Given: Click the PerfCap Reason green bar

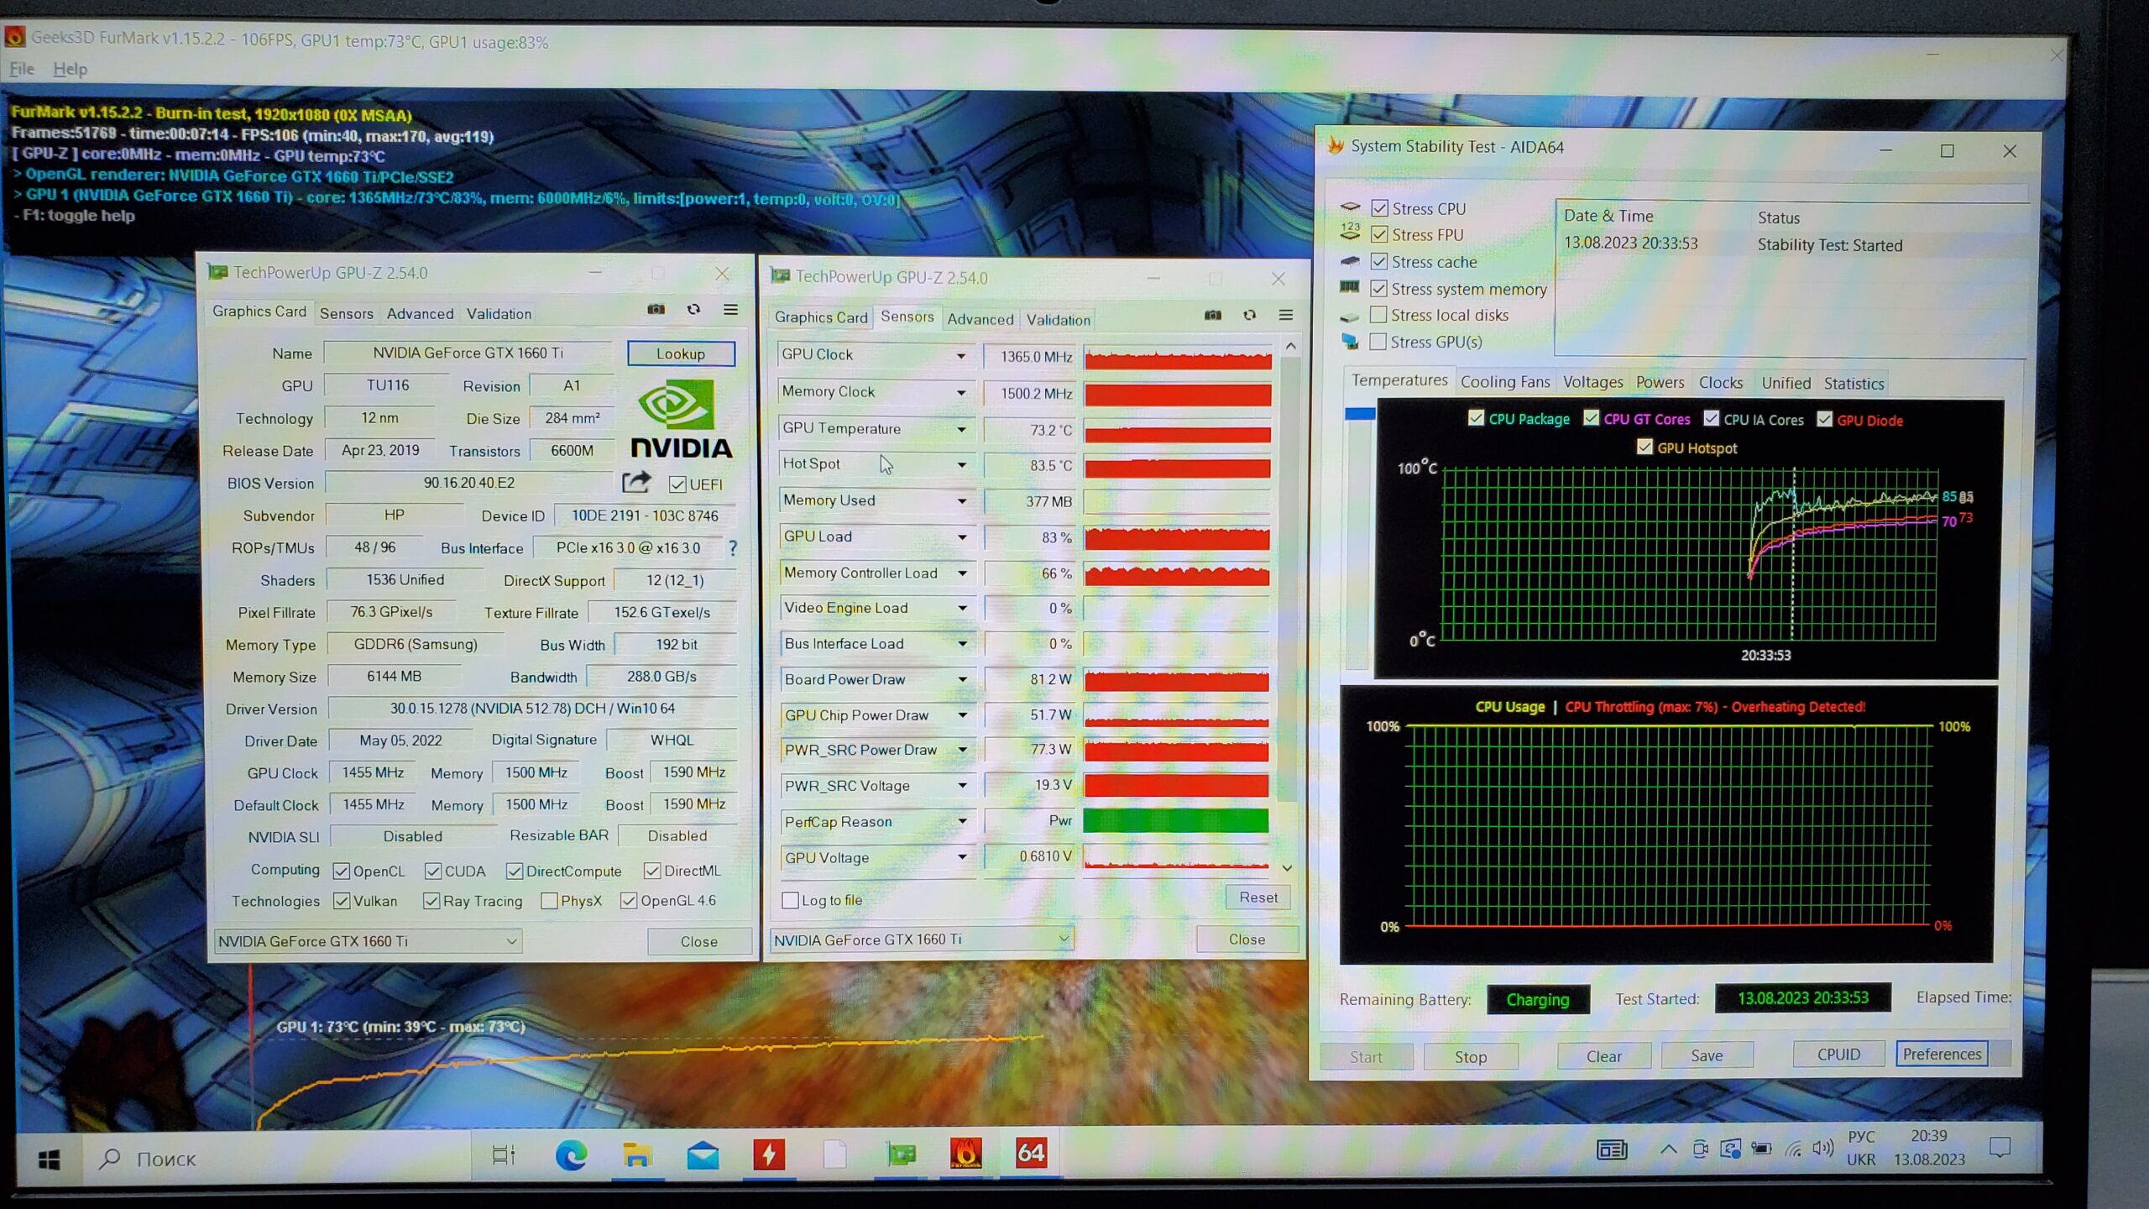Looking at the screenshot, I should point(1175,820).
